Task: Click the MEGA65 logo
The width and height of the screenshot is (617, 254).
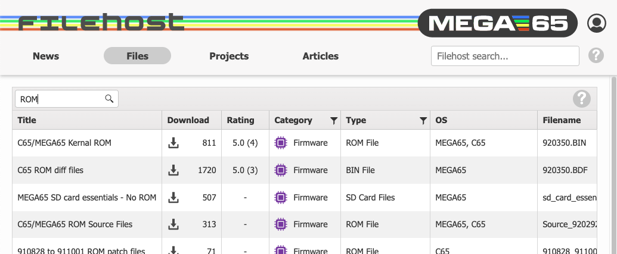Action: click(497, 23)
